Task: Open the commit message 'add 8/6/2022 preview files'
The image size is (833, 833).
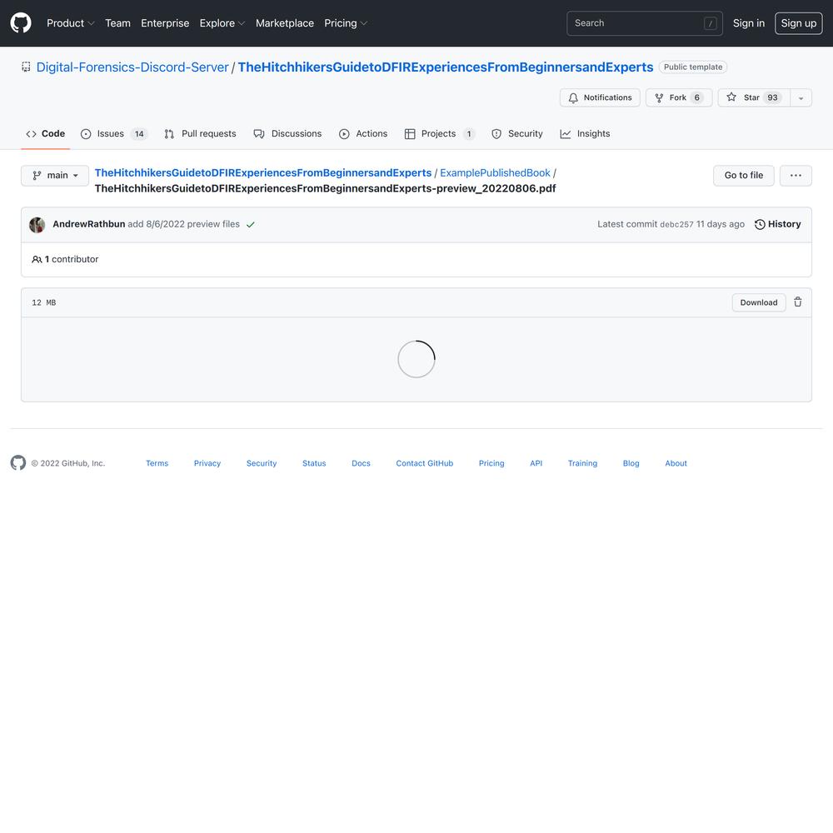Action: click(x=184, y=224)
